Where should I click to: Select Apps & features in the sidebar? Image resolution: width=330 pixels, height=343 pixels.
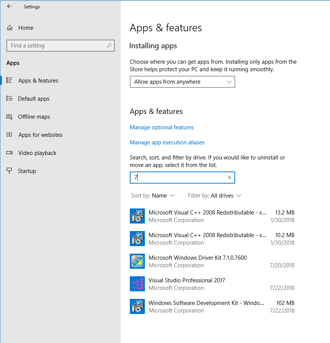pos(38,81)
